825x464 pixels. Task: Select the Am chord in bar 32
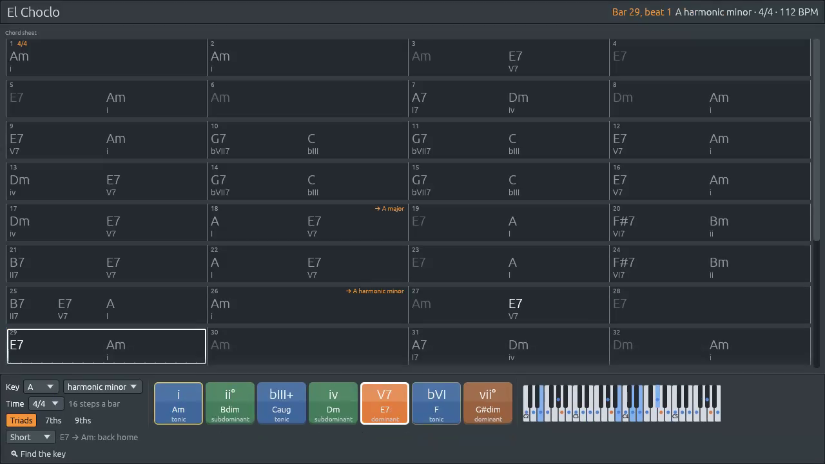(719, 345)
